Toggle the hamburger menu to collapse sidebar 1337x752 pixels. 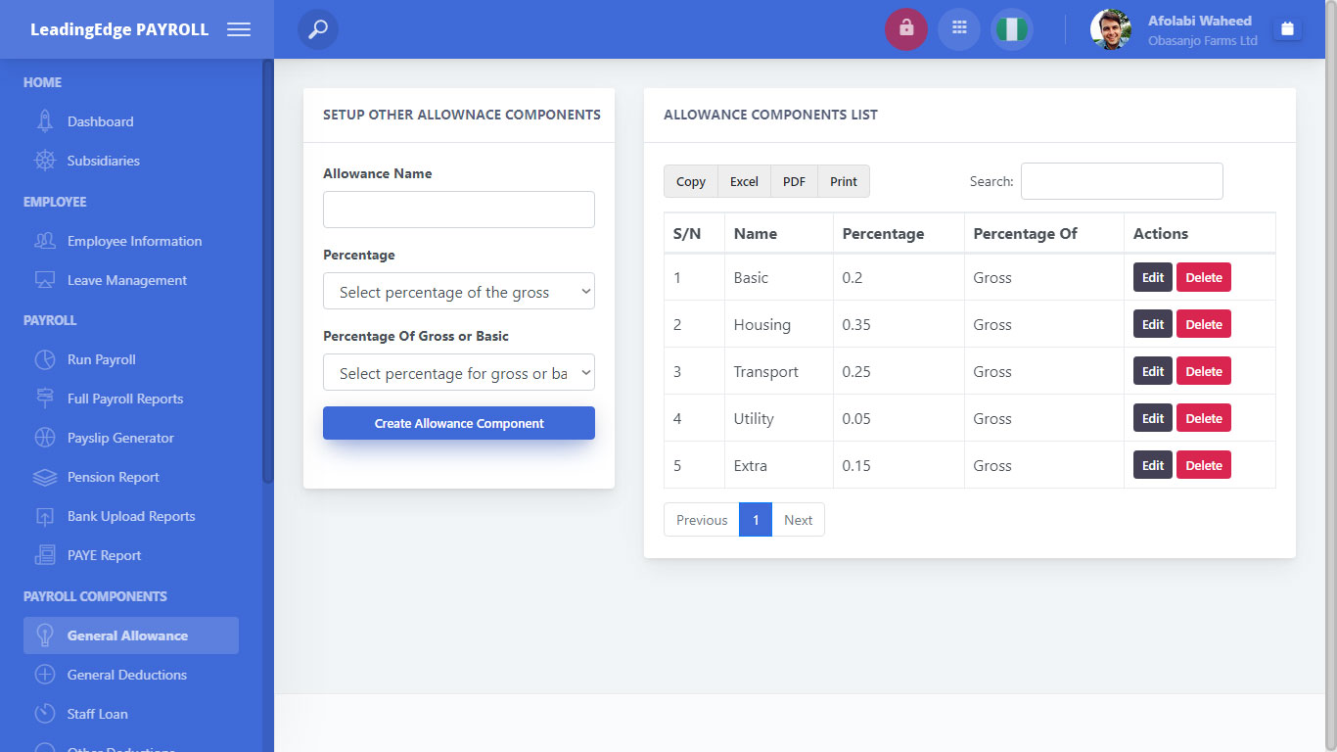[239, 29]
